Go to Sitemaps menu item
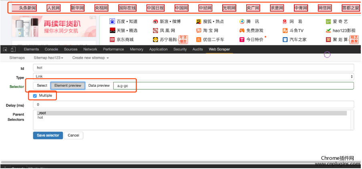This screenshot has height=169, width=362. click(x=17, y=58)
